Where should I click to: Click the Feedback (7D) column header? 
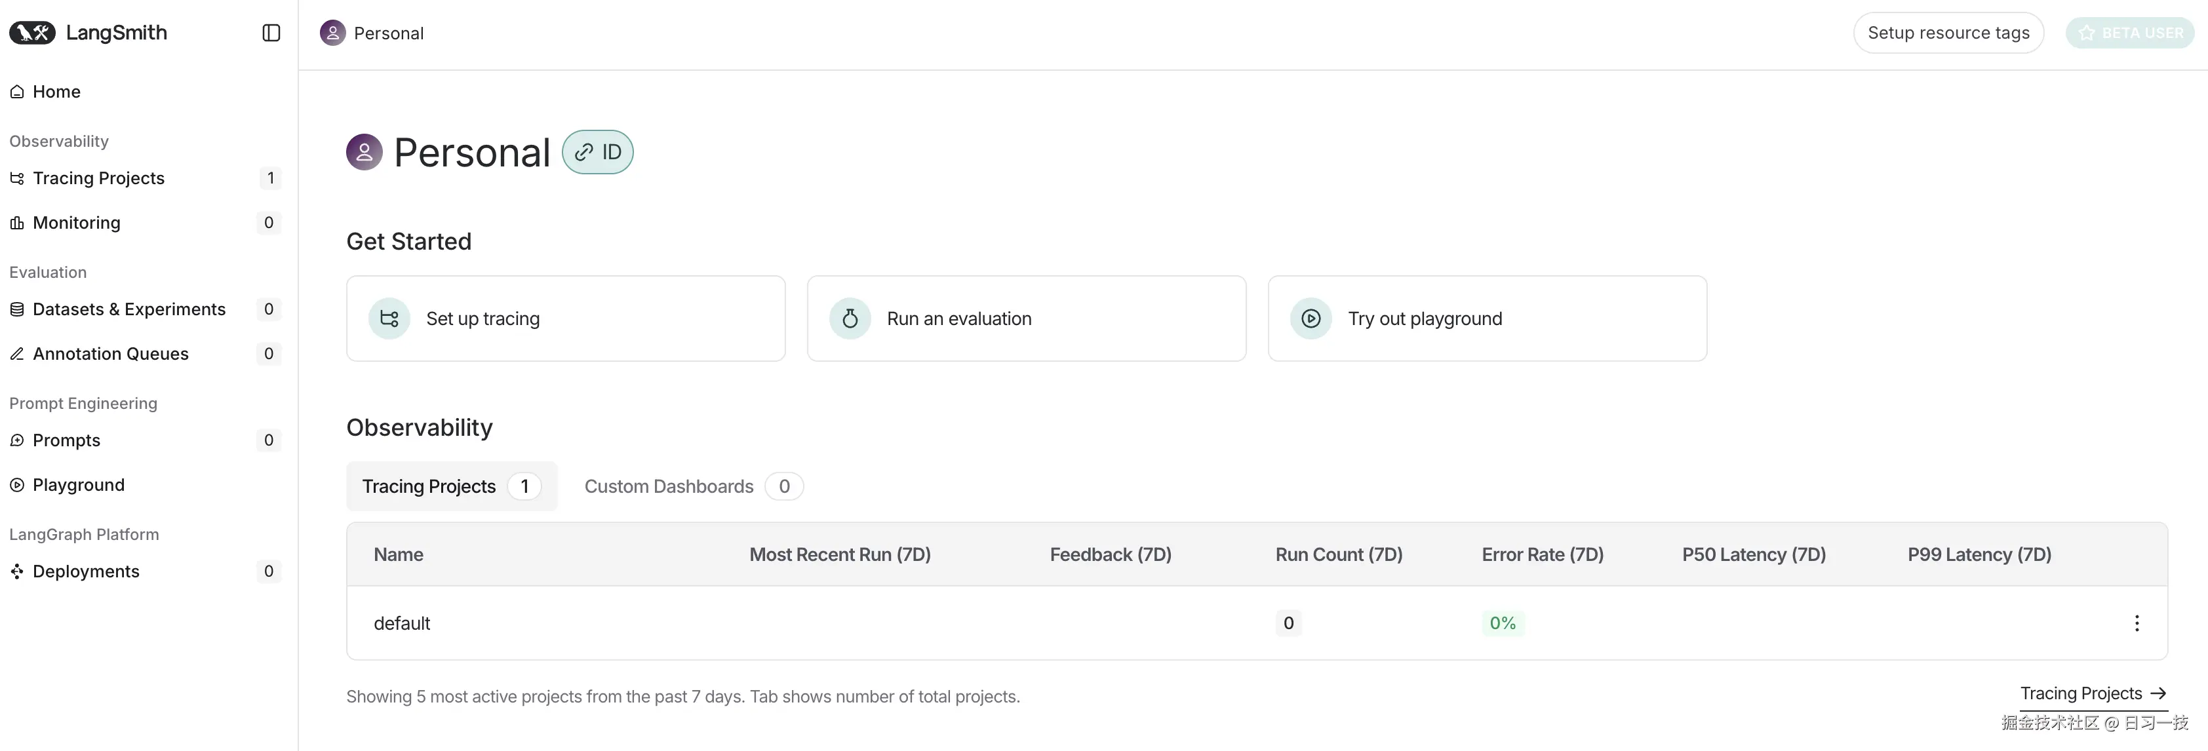click(1111, 555)
